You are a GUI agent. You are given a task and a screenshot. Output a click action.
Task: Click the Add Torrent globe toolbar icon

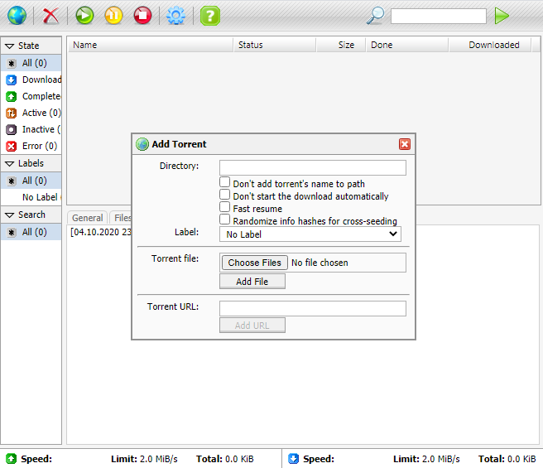point(17,16)
